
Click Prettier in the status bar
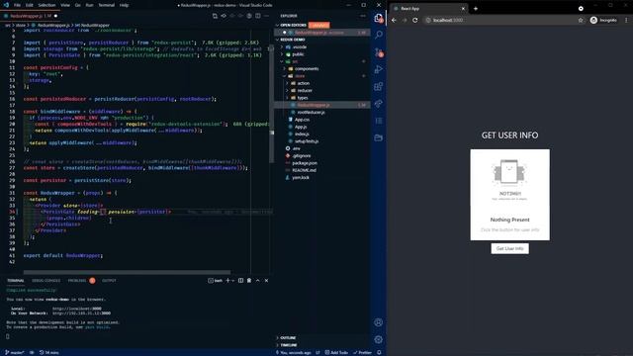pos(363,352)
